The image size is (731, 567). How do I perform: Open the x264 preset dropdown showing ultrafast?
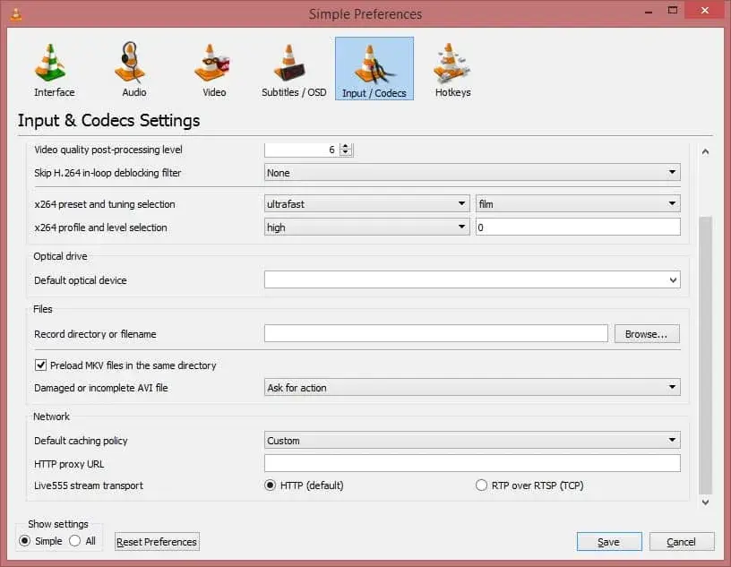(x=366, y=203)
